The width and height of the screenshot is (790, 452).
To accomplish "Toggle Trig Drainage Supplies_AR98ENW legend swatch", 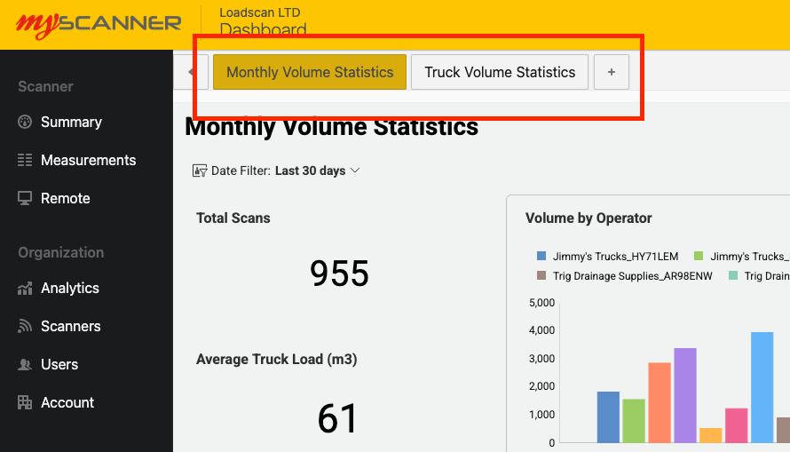I will tap(541, 275).
